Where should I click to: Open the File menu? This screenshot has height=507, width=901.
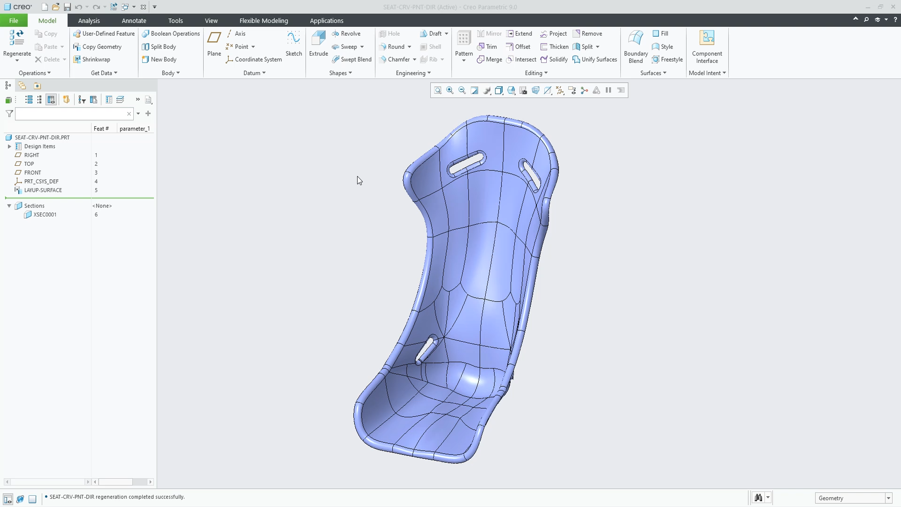(x=14, y=21)
